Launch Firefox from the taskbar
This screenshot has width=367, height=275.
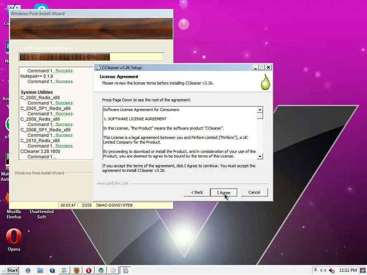tap(77, 271)
